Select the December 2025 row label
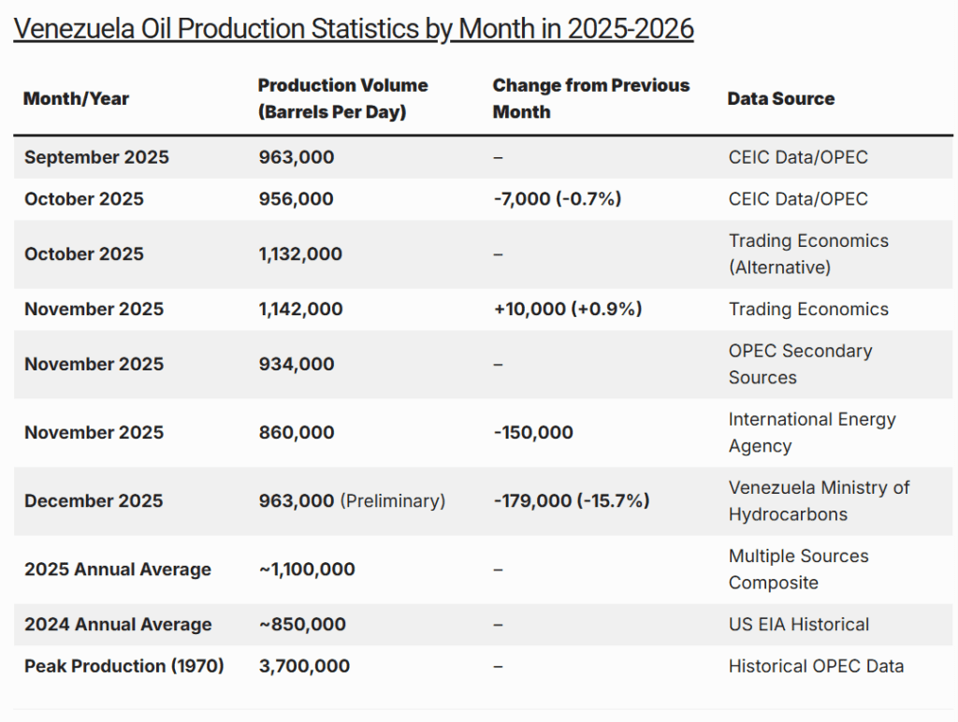This screenshot has width=958, height=722. coord(94,501)
